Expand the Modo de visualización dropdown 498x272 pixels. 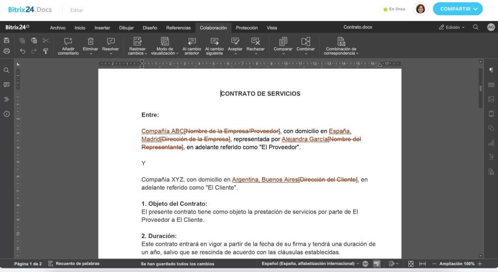pos(165,51)
